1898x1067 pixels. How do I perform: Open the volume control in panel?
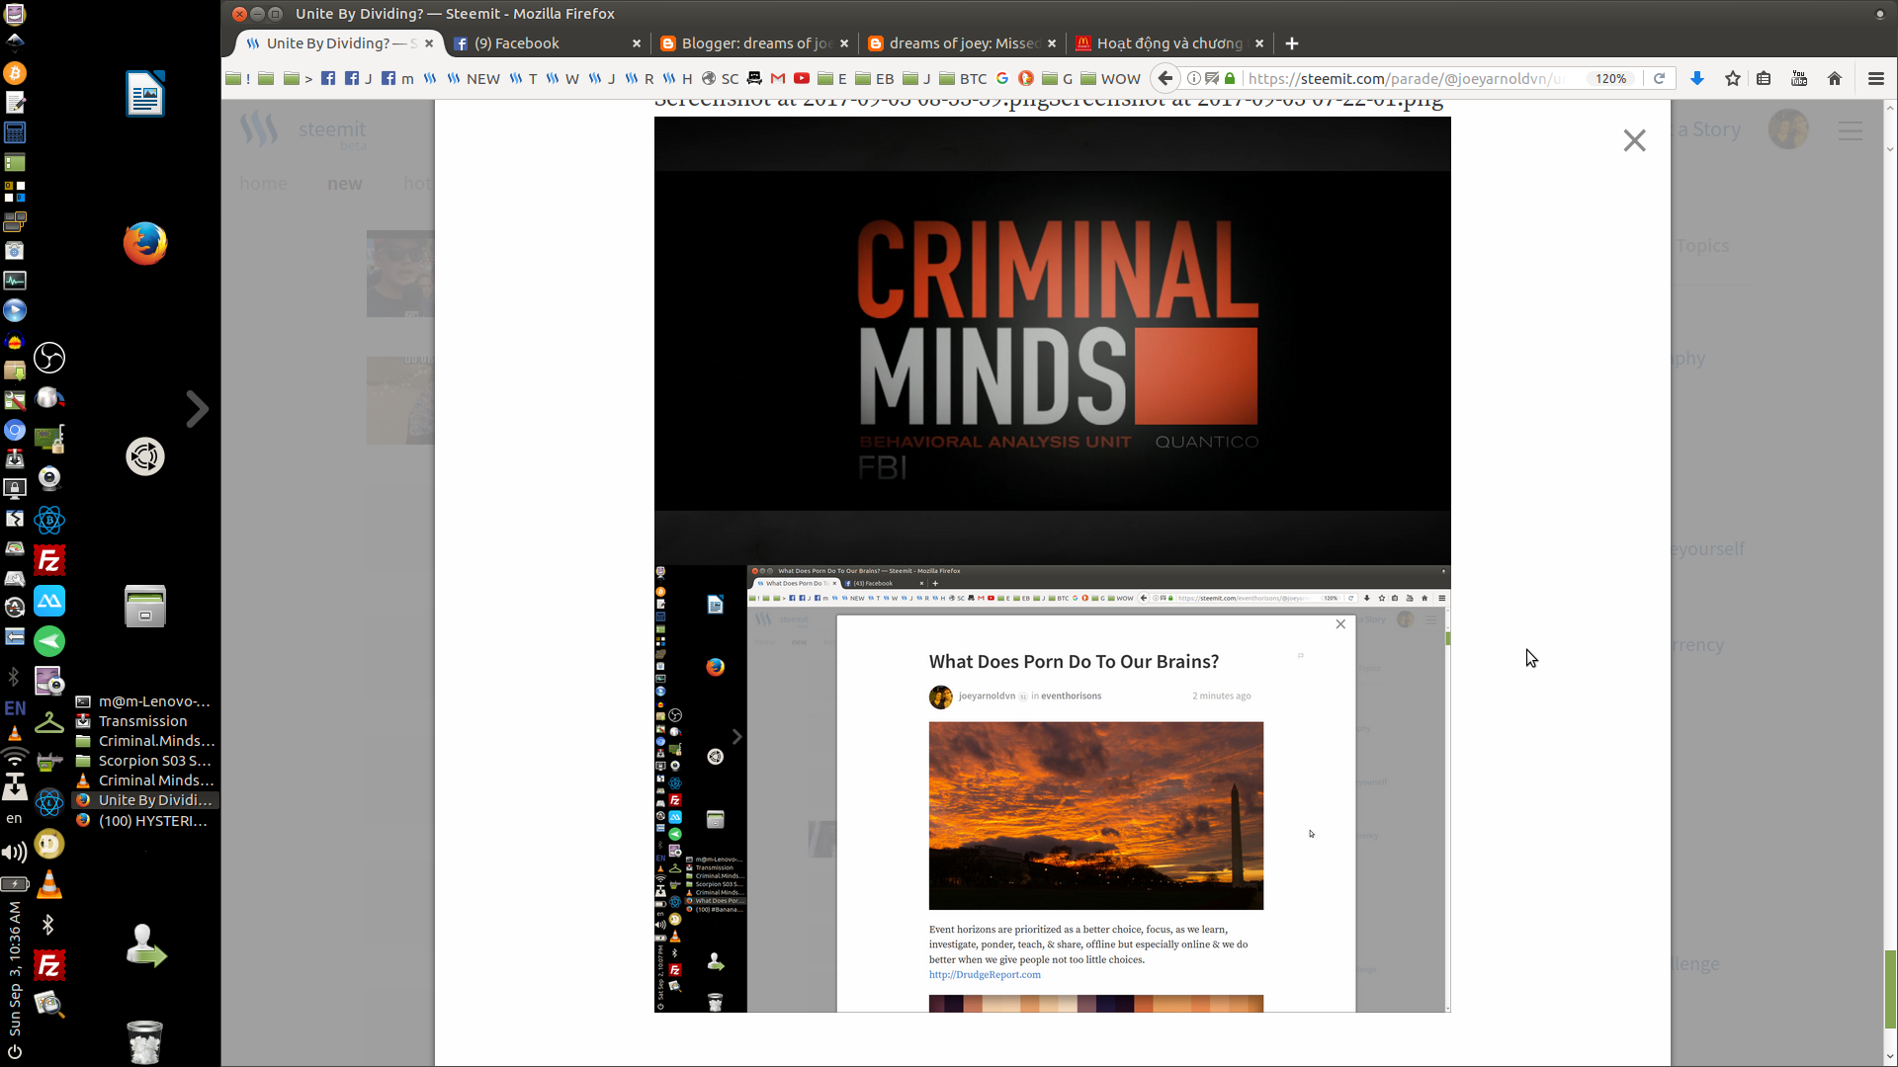(14, 852)
